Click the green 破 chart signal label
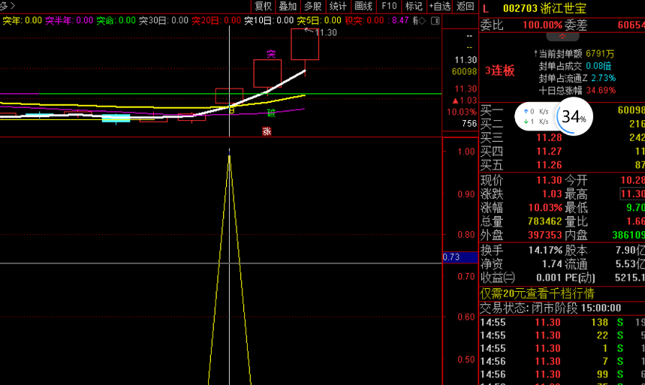Viewport: 645px width, 385px height. [x=271, y=113]
